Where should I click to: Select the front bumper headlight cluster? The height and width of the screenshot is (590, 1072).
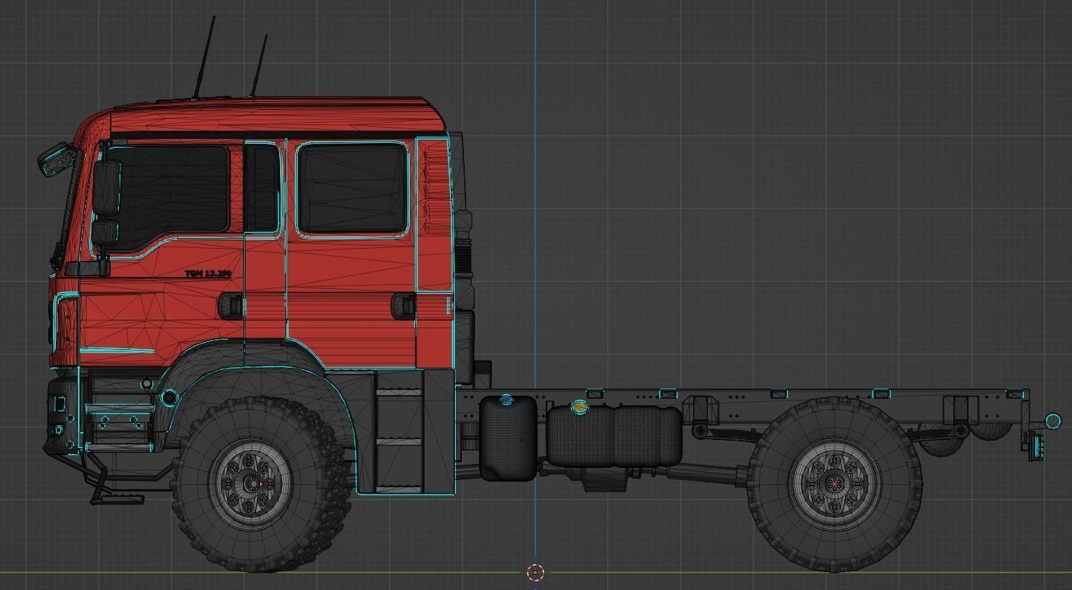62,415
